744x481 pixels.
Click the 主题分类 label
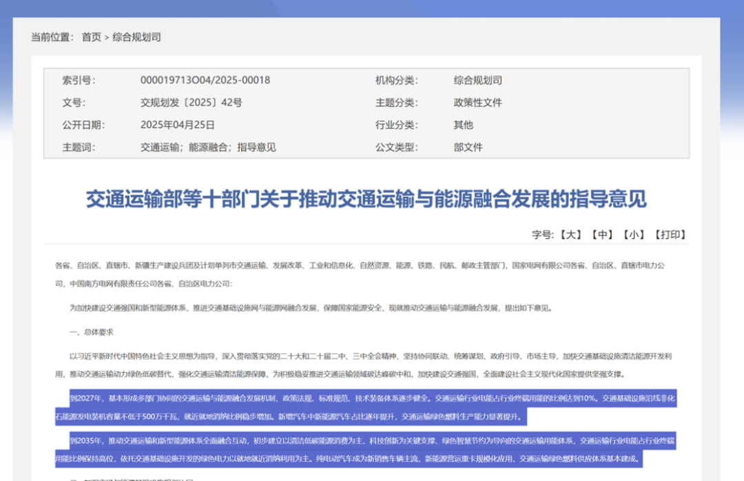point(397,103)
